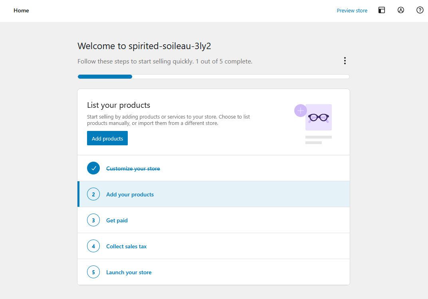Open the Get paid step
The image size is (428, 299).
click(214, 220)
